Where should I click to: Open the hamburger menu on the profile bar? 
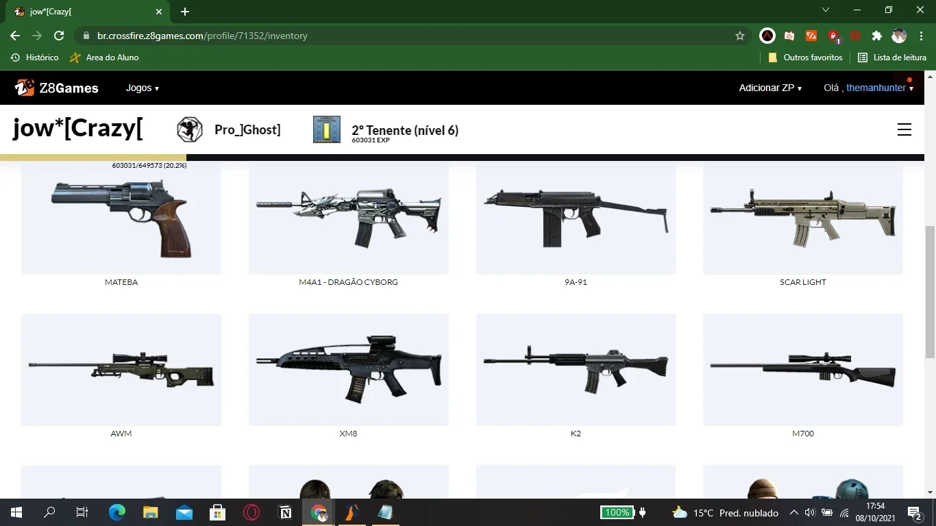[904, 129]
